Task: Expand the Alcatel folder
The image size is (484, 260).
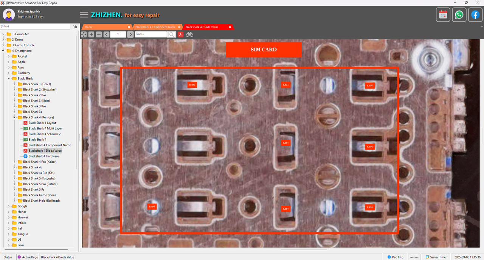Action: pos(9,56)
